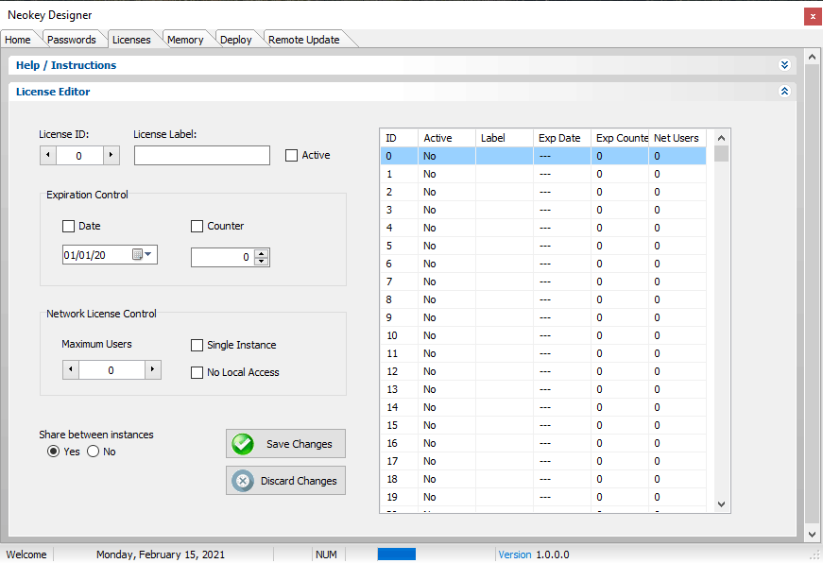Click the Save Changes button
823x563 pixels.
(x=285, y=444)
